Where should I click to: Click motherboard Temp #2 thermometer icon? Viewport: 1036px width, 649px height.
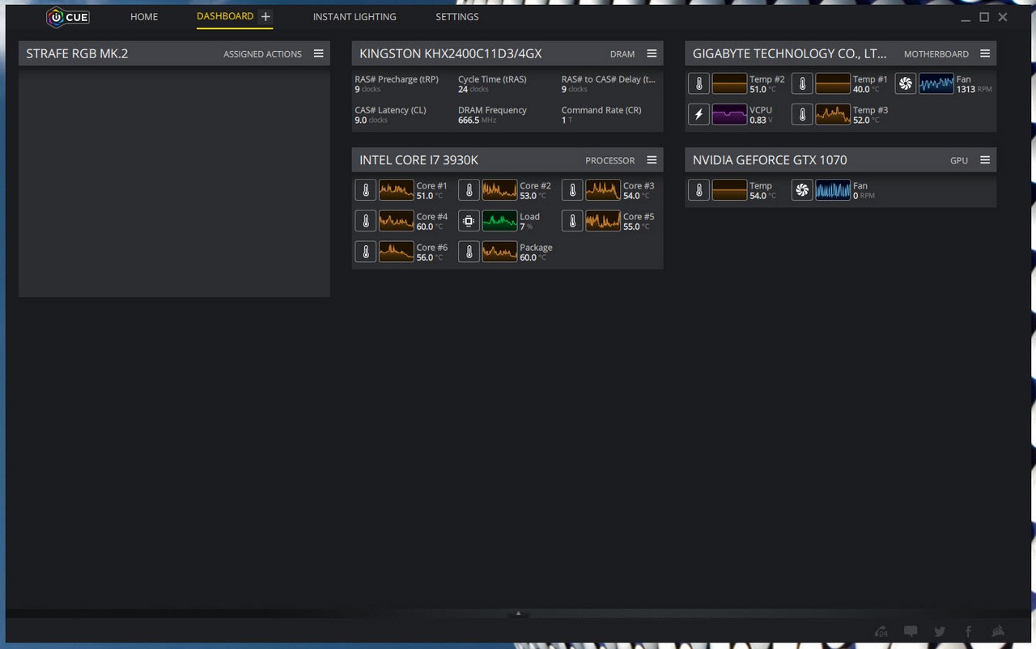point(698,83)
